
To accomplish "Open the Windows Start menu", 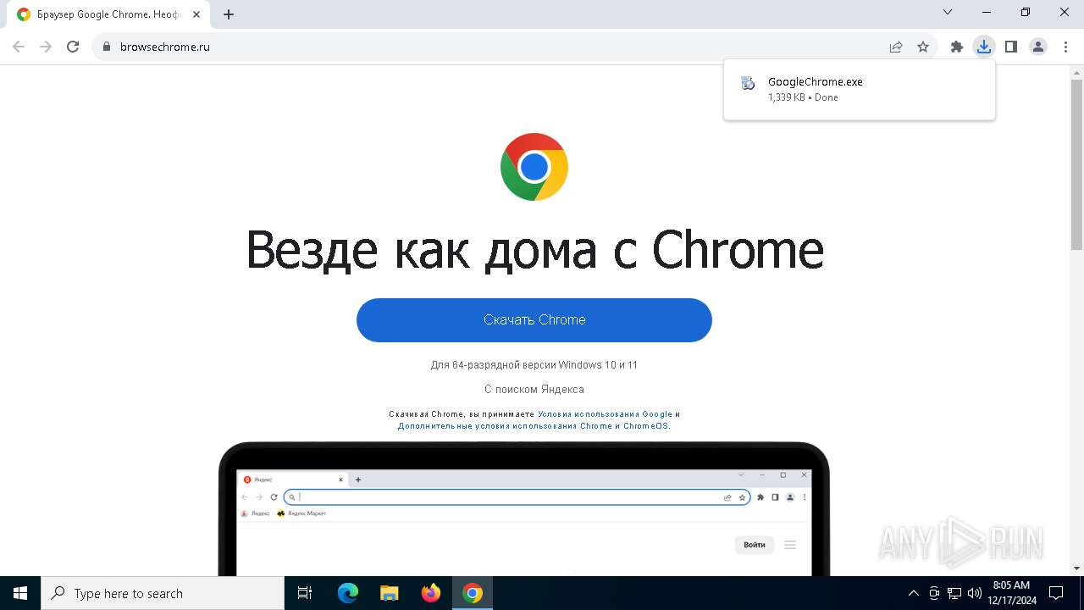I will [20, 593].
